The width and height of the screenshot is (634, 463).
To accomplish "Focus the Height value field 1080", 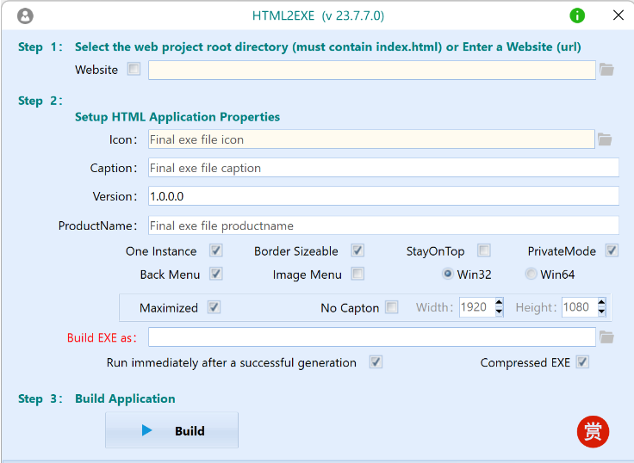I will [580, 307].
